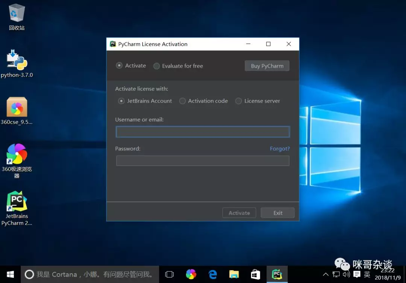Launch 360 browser from the taskbar
The width and height of the screenshot is (406, 283).
coord(191,274)
